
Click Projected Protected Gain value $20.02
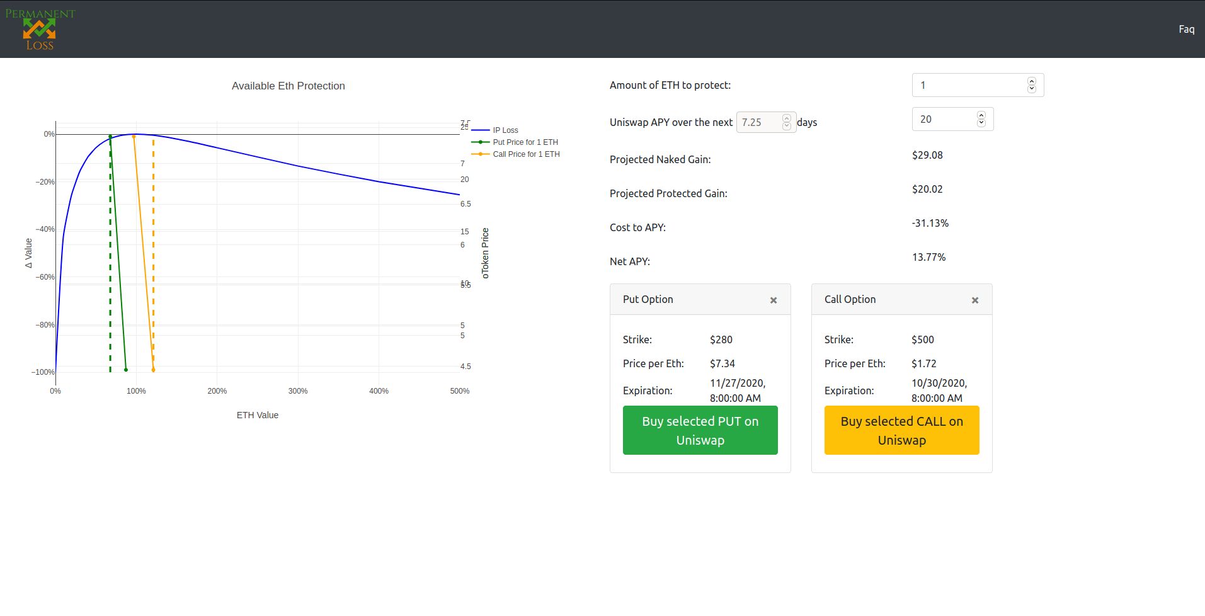click(x=927, y=189)
